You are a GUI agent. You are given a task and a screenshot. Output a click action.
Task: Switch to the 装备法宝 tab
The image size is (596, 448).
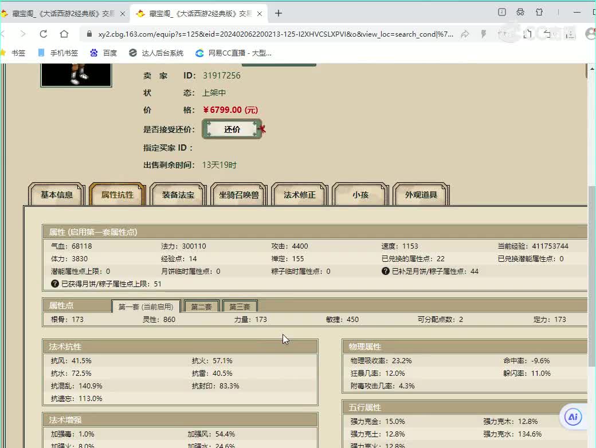click(178, 195)
